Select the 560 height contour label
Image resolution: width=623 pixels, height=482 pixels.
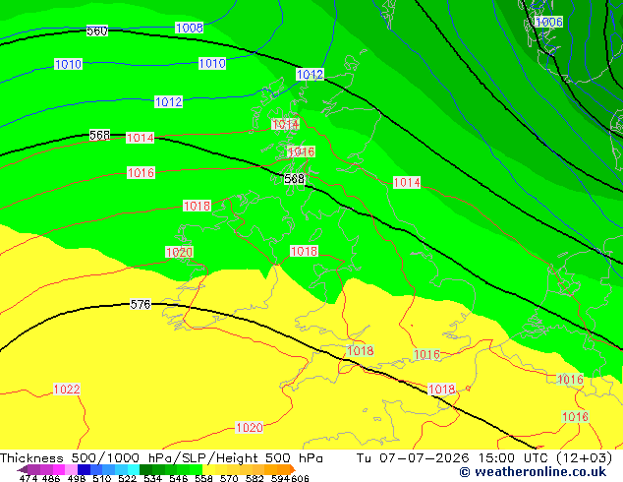(x=97, y=30)
